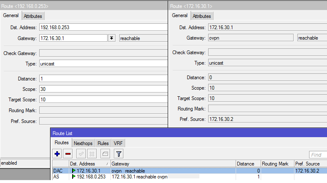Click the green route flag for 172.16.30.1

[x=74, y=171]
